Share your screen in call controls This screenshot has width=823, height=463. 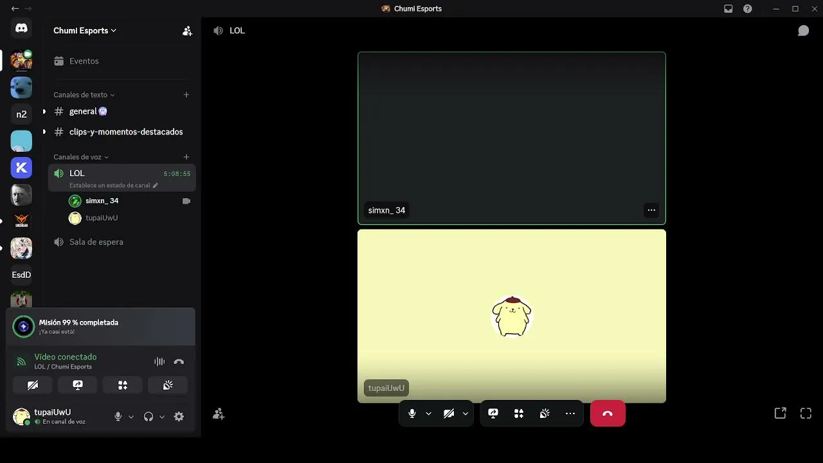pyautogui.click(x=493, y=413)
